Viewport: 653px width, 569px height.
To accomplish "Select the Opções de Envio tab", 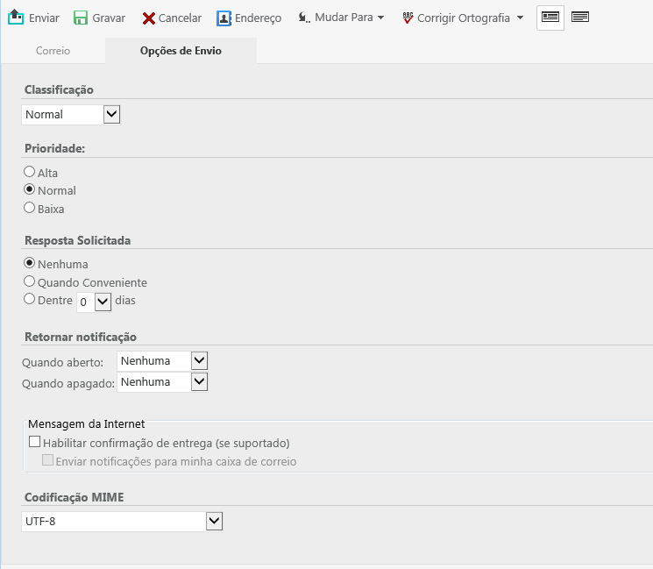I will [181, 51].
